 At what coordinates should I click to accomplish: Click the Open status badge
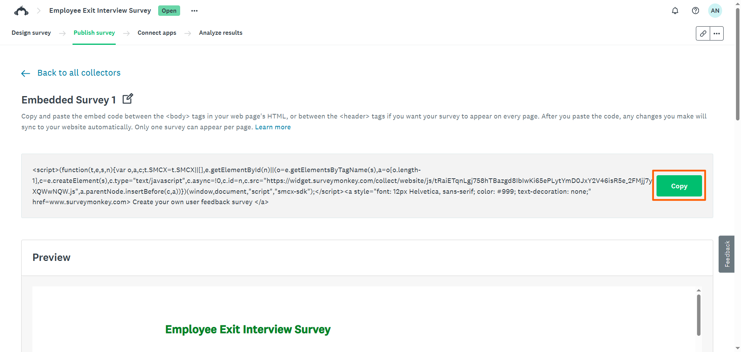(169, 11)
